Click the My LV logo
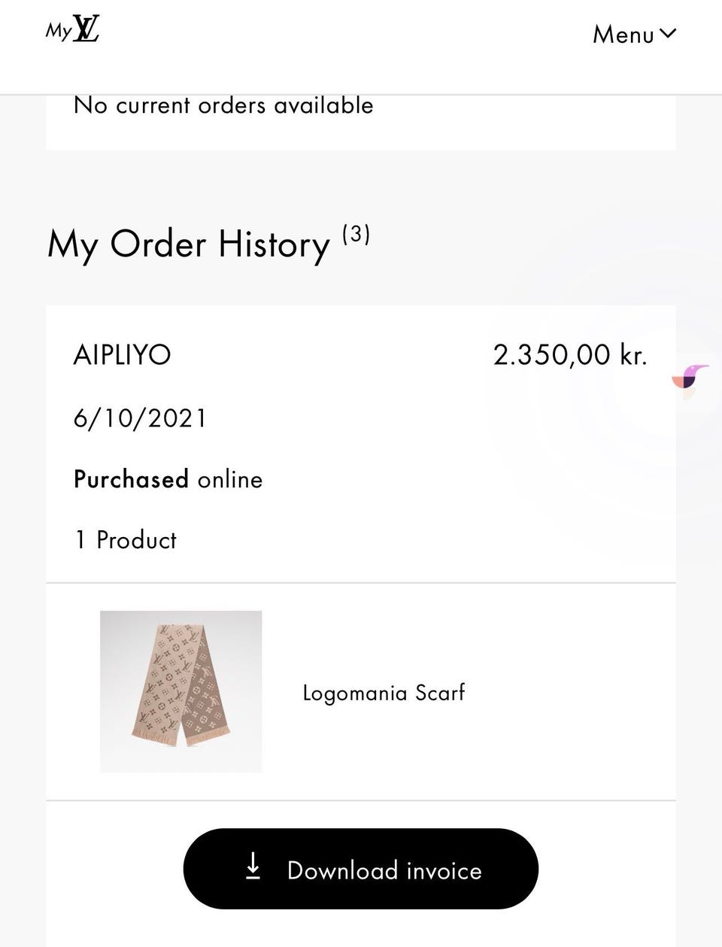The height and width of the screenshot is (947, 722). click(73, 31)
